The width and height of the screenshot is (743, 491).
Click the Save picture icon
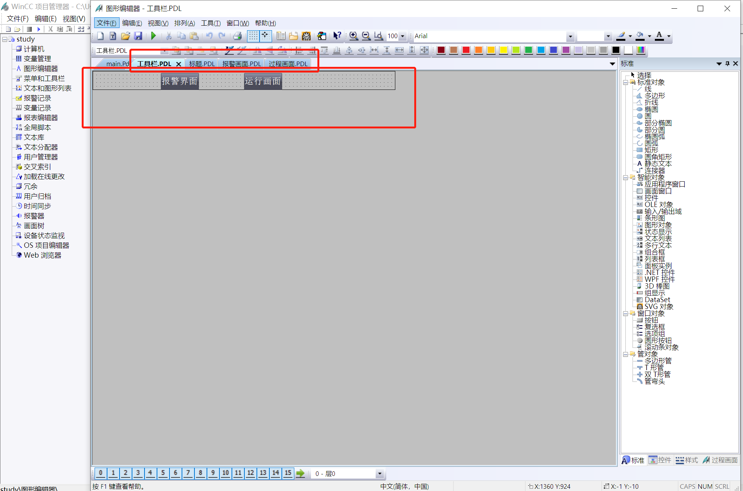point(138,36)
